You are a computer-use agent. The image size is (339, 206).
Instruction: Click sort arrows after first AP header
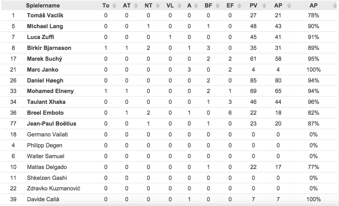point(289,6)
